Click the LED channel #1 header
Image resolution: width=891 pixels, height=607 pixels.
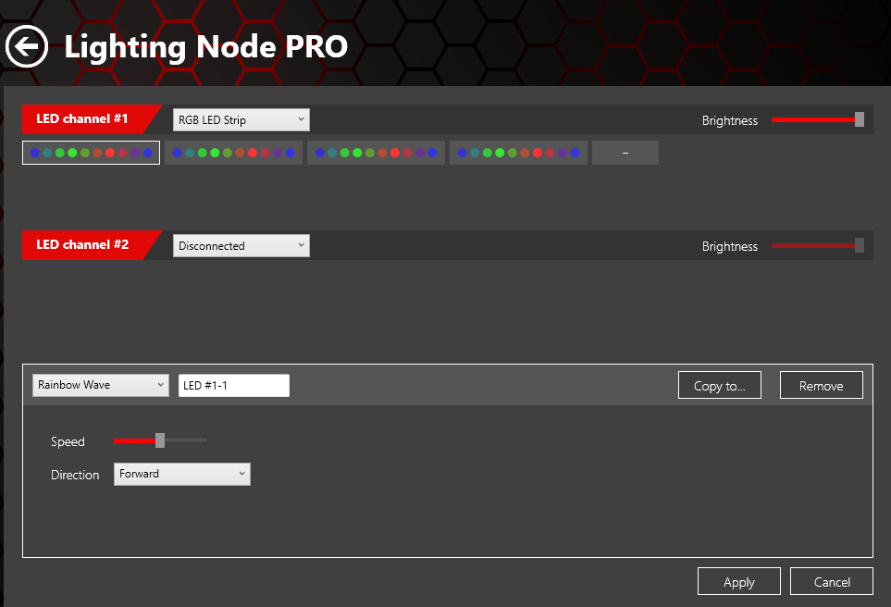(83, 119)
